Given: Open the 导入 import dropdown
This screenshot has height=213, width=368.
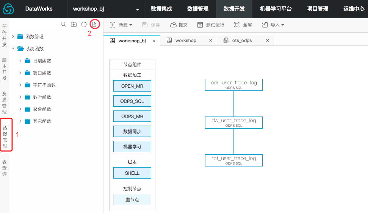Looking at the screenshot, I should point(273,25).
